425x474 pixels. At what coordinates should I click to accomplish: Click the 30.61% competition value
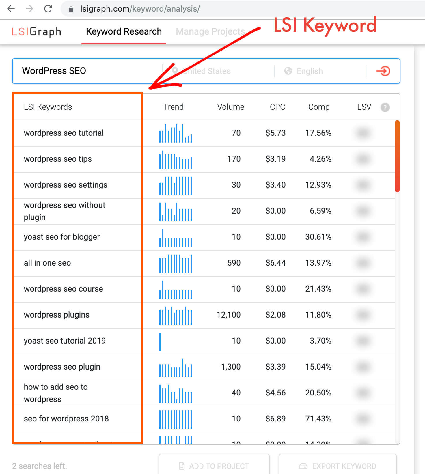tap(318, 237)
